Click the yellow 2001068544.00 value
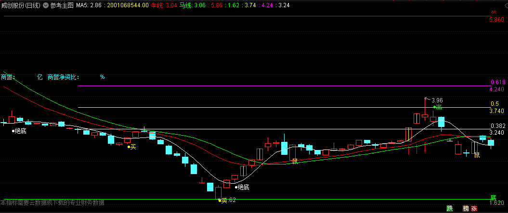 128,5
